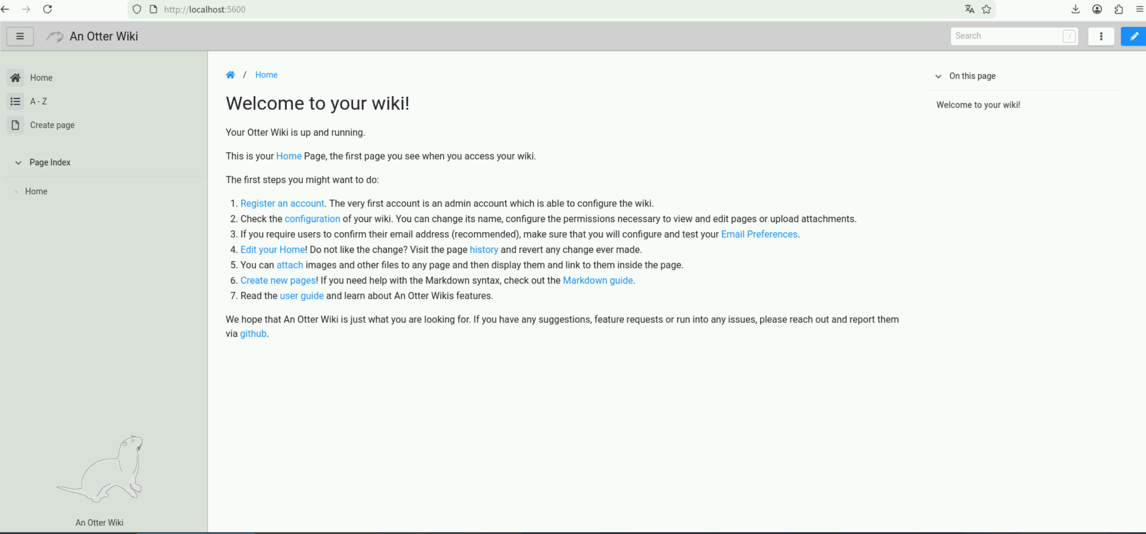The width and height of the screenshot is (1146, 534).
Task: Select Home under Page Index tree
Action: point(36,191)
